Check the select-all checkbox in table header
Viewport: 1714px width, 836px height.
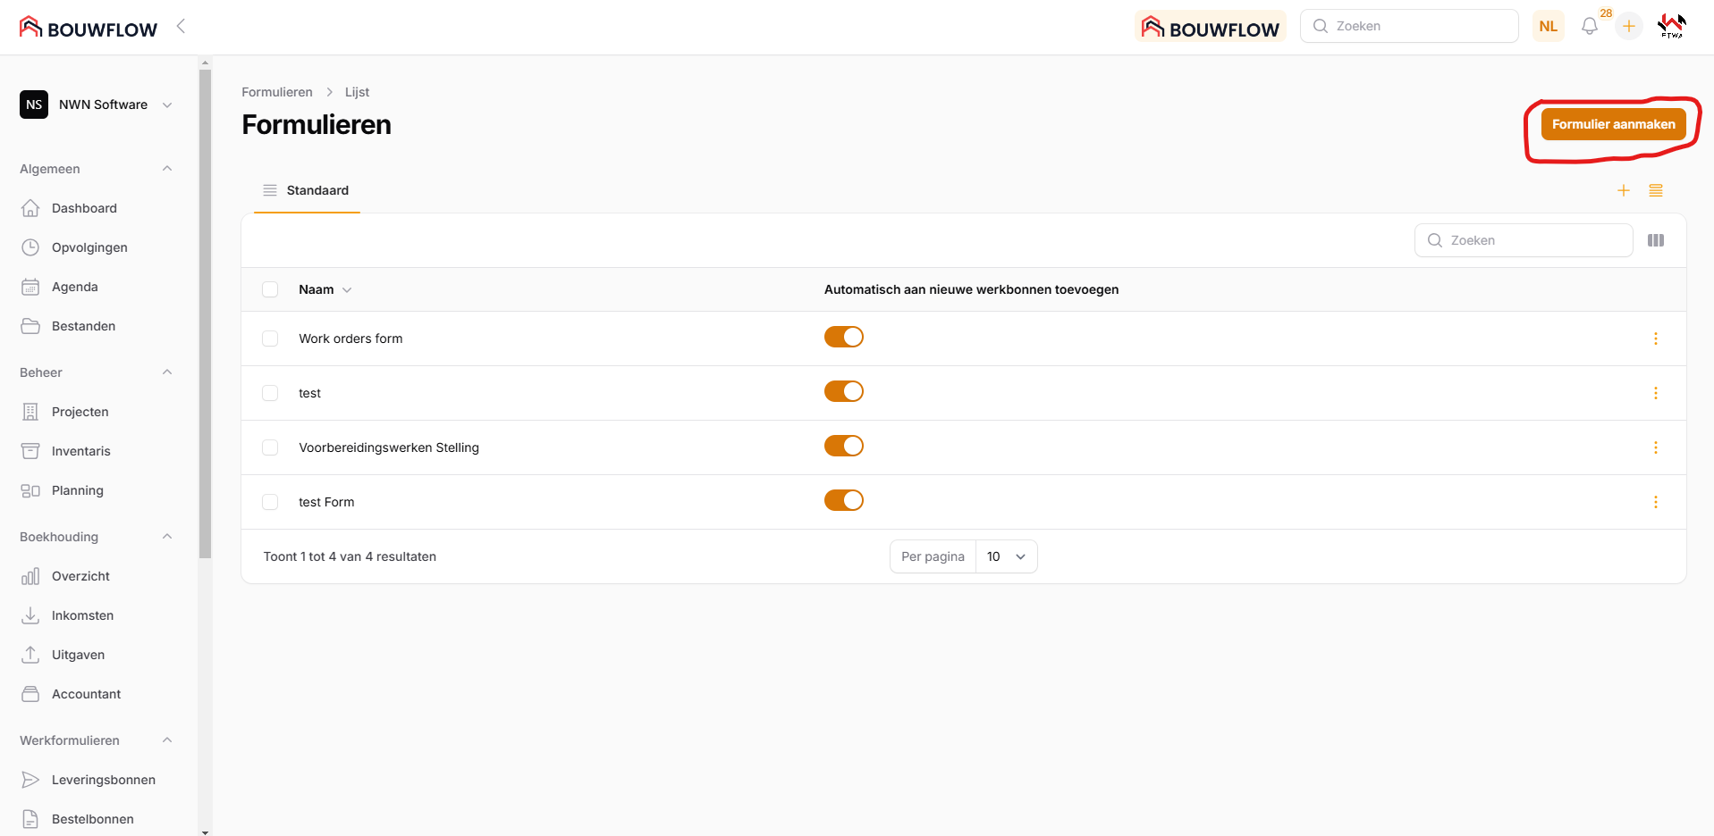click(x=270, y=289)
